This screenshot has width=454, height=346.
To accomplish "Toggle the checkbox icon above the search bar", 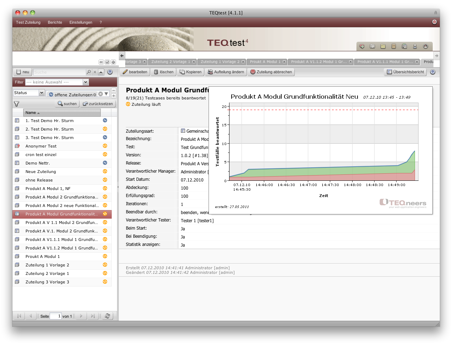I will pyautogui.click(x=107, y=62).
